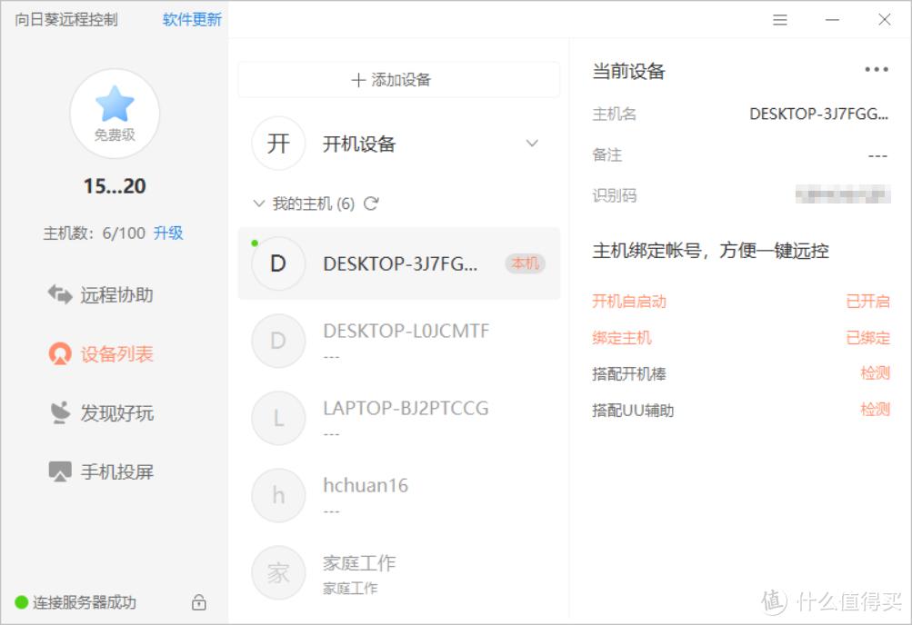Click the lock icon in the status bar
Screen dimensions: 912x625
click(x=198, y=602)
